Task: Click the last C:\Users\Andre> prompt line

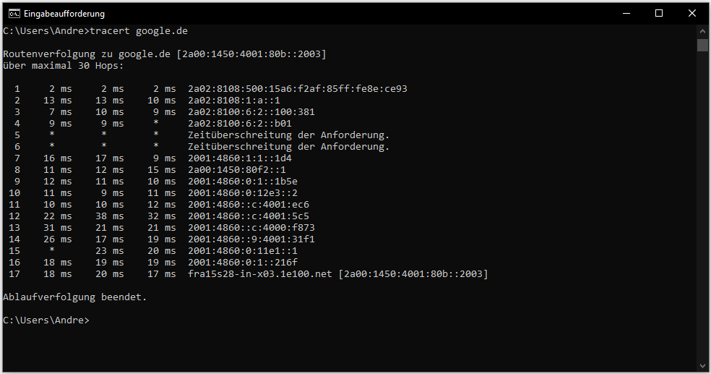Action: tap(46, 320)
